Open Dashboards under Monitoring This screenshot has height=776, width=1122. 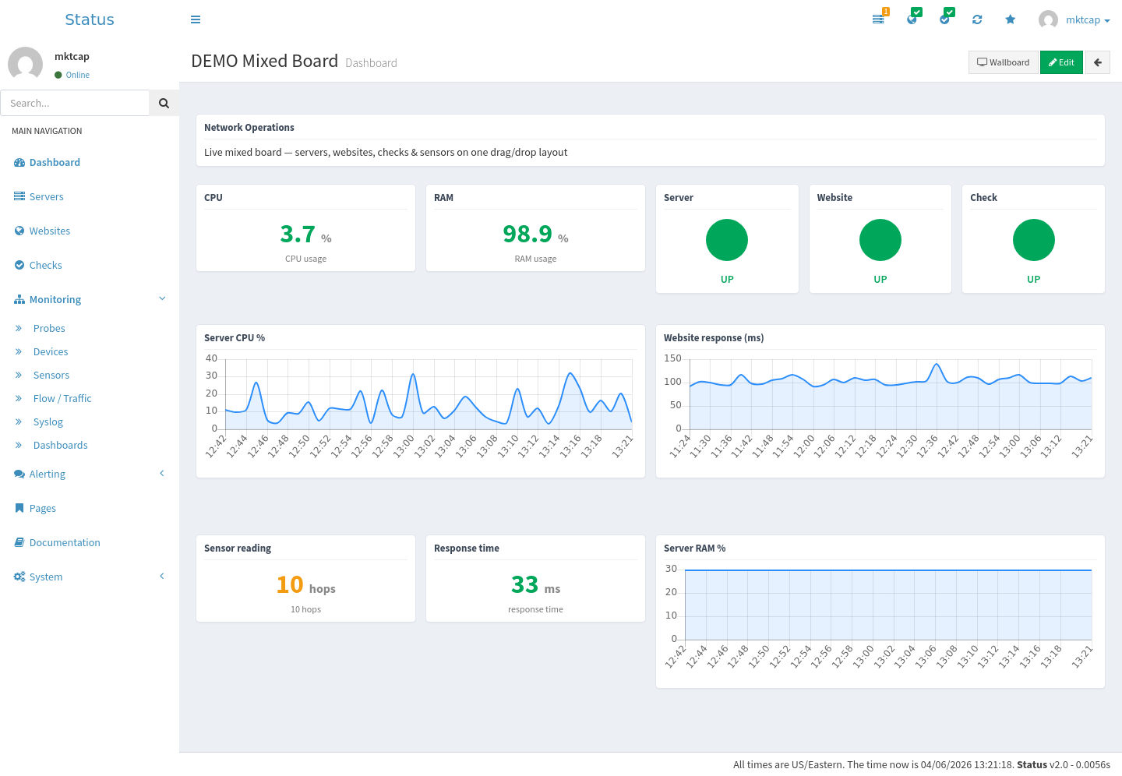(61, 445)
